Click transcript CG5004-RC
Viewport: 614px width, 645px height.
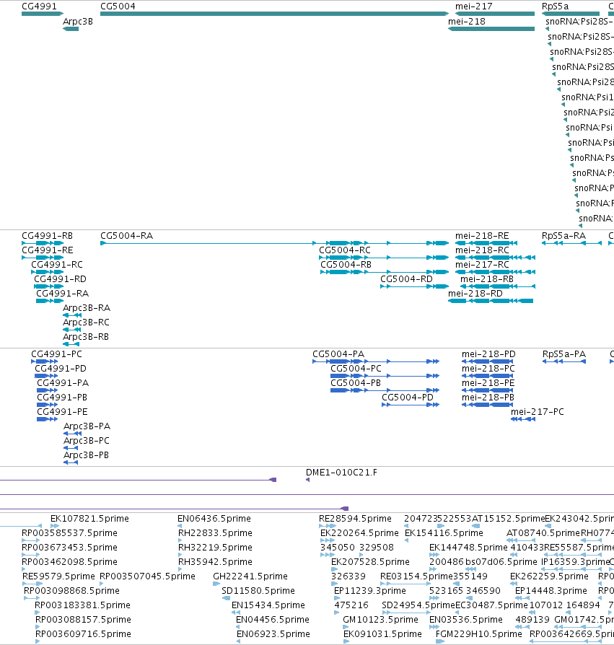coord(345,250)
